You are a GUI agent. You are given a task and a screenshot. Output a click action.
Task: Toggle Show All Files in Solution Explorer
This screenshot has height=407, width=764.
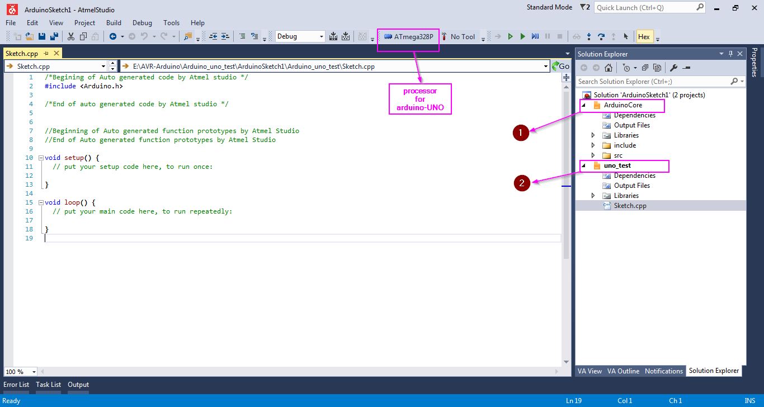pyautogui.click(x=657, y=68)
